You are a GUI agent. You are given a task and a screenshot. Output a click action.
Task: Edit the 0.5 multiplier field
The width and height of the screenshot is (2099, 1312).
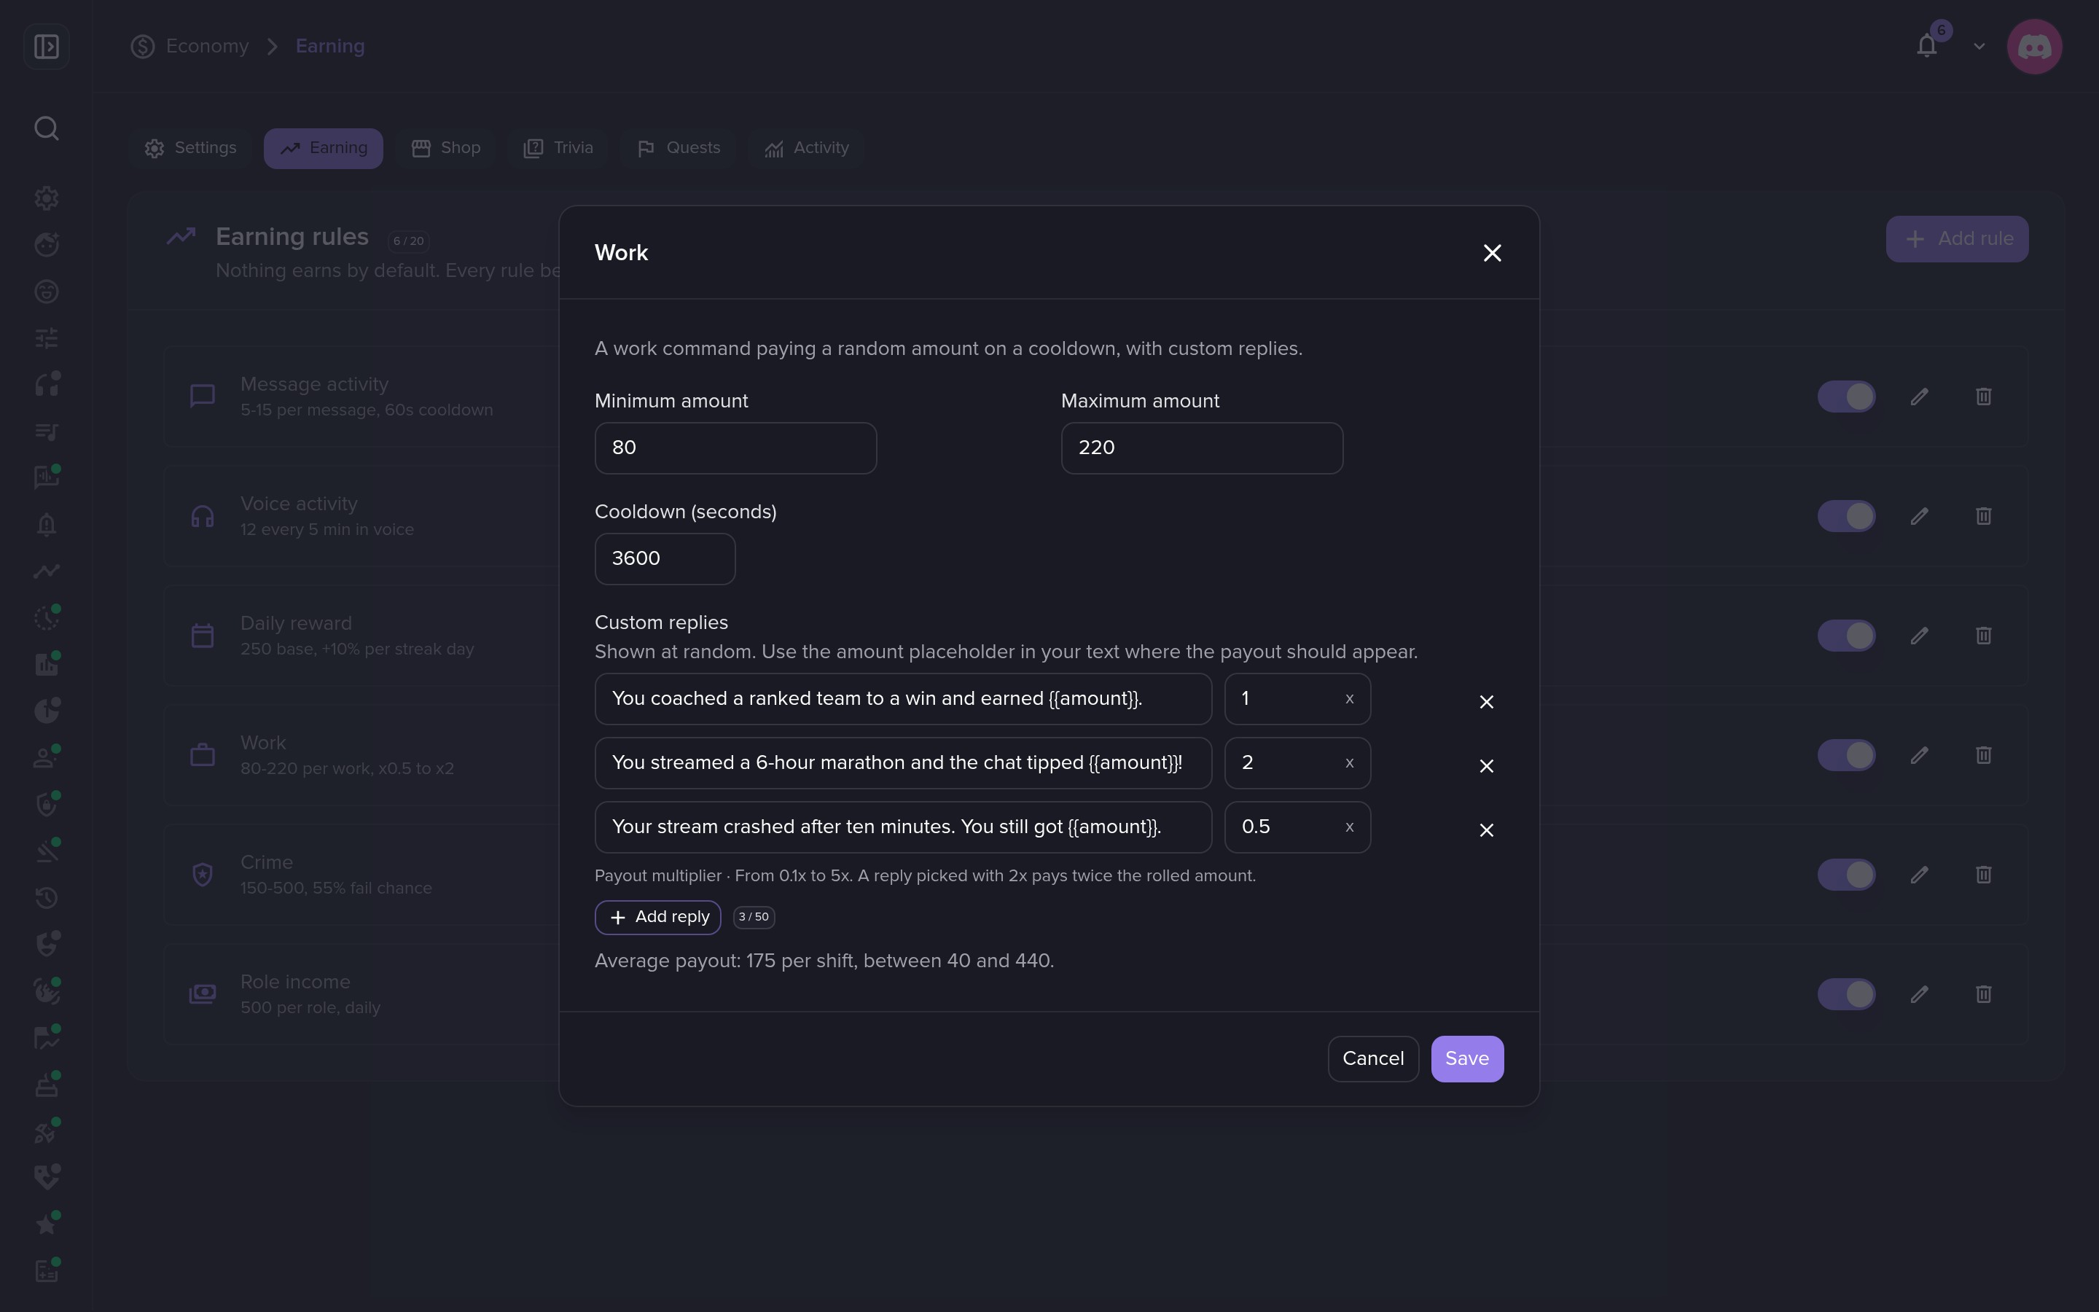click(1297, 827)
